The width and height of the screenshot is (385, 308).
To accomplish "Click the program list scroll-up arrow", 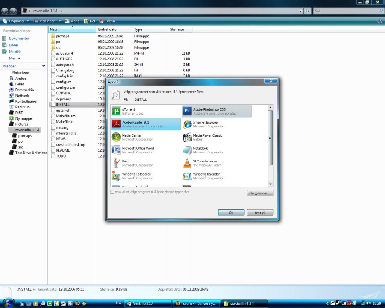I will [x=270, y=107].
